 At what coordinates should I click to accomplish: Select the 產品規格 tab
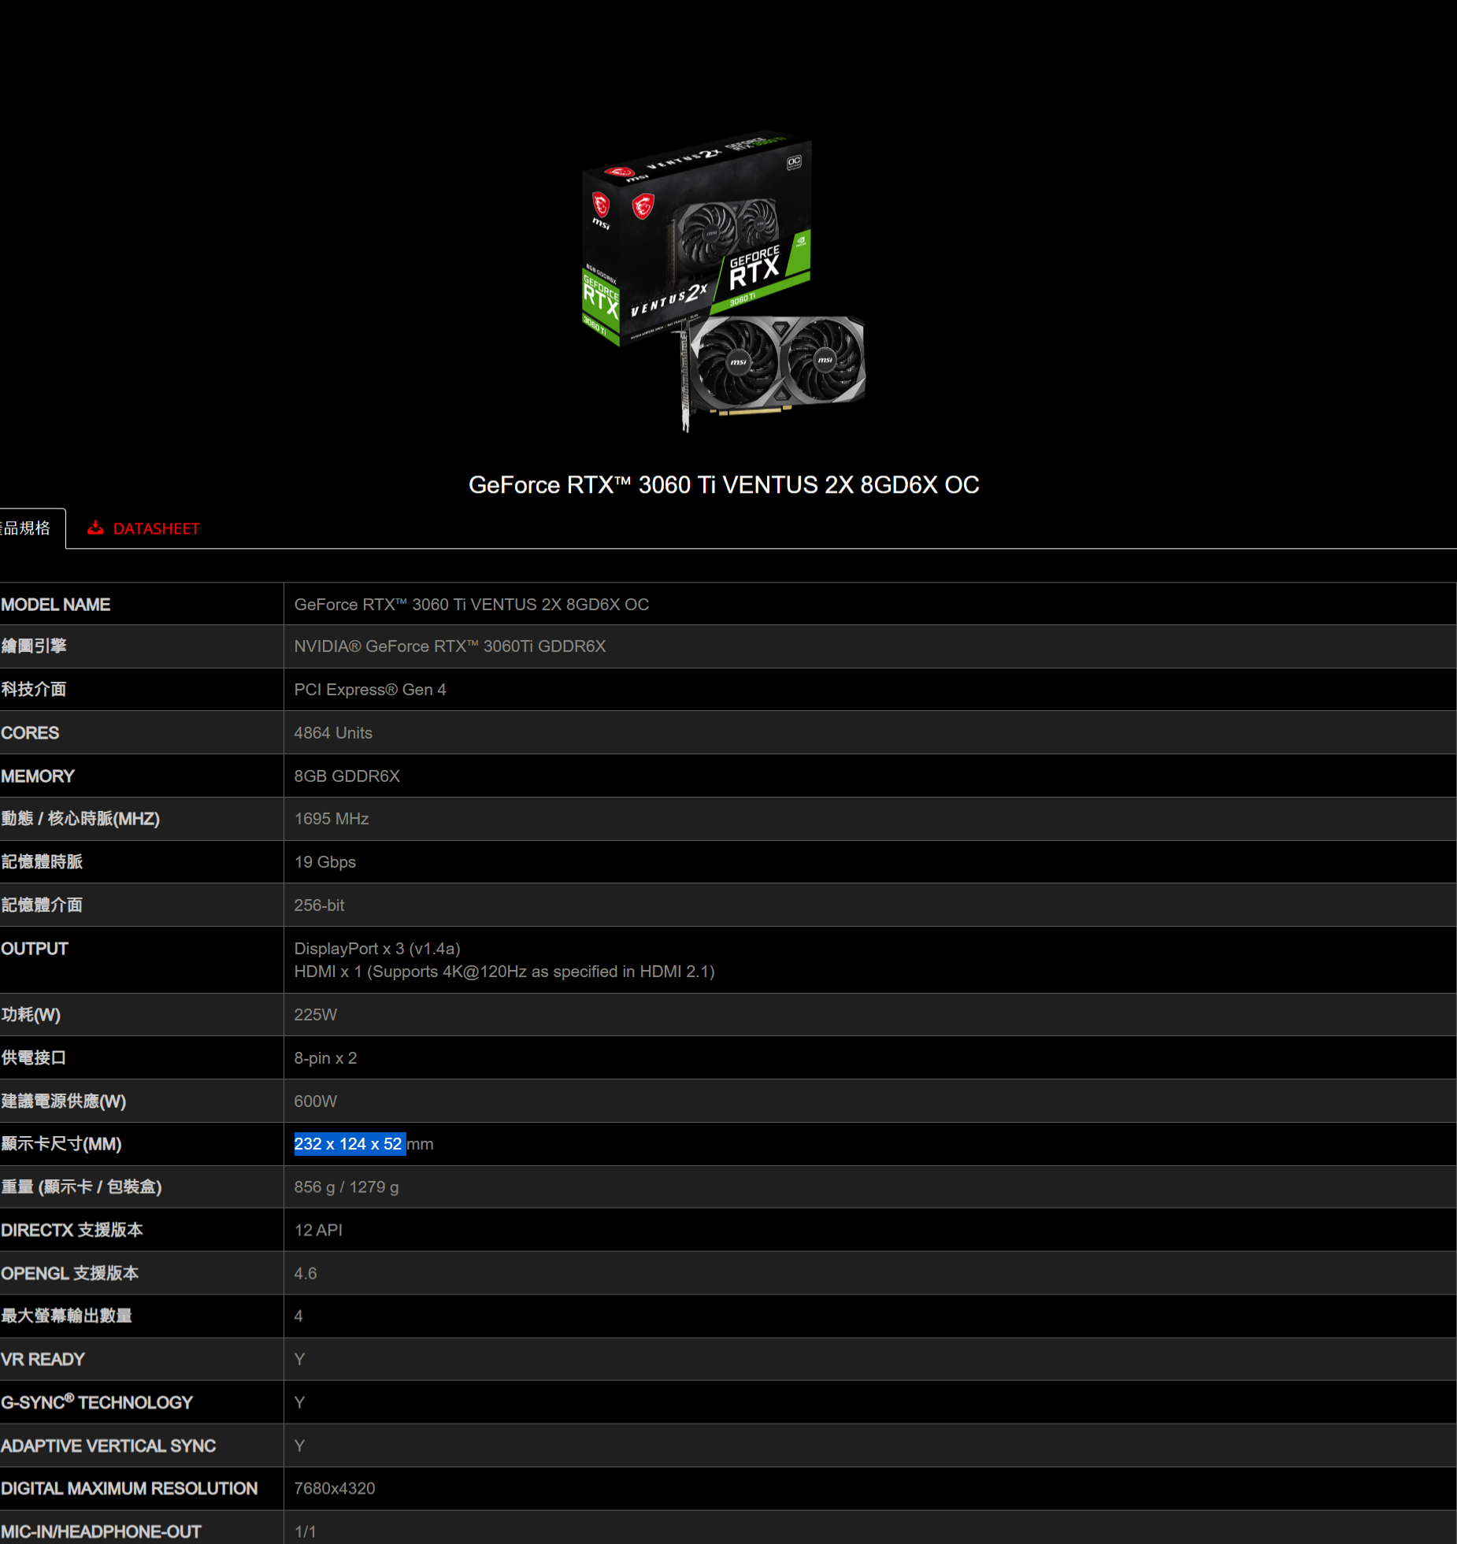pyautogui.click(x=28, y=528)
